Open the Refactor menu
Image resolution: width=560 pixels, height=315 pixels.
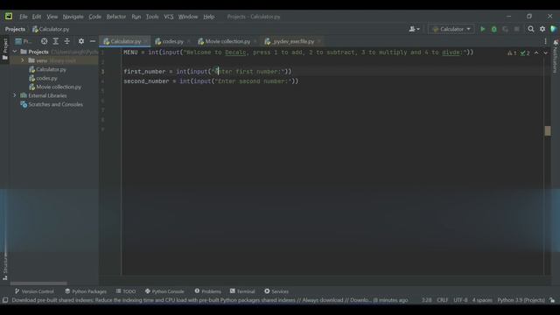(116, 17)
